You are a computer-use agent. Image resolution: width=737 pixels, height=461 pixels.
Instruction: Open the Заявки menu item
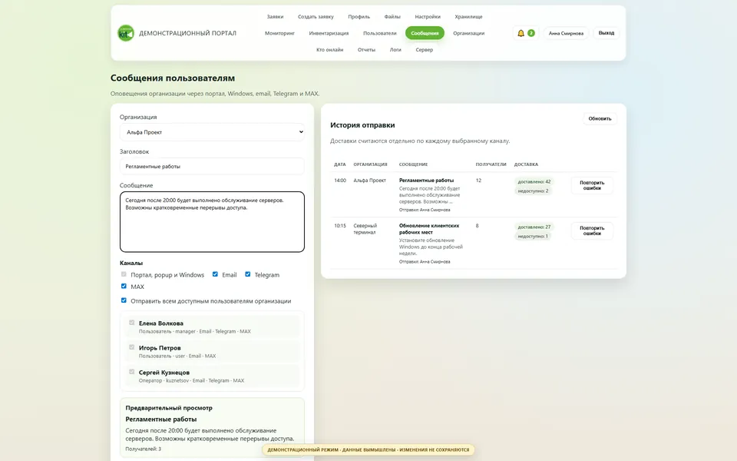pos(275,16)
